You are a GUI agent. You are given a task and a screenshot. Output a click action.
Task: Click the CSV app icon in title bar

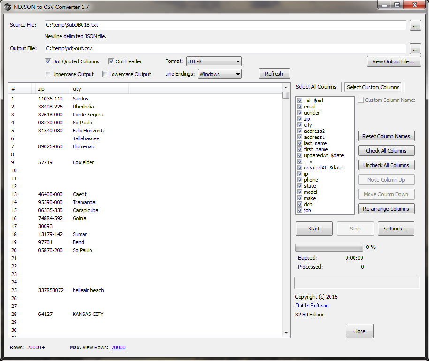click(x=8, y=6)
